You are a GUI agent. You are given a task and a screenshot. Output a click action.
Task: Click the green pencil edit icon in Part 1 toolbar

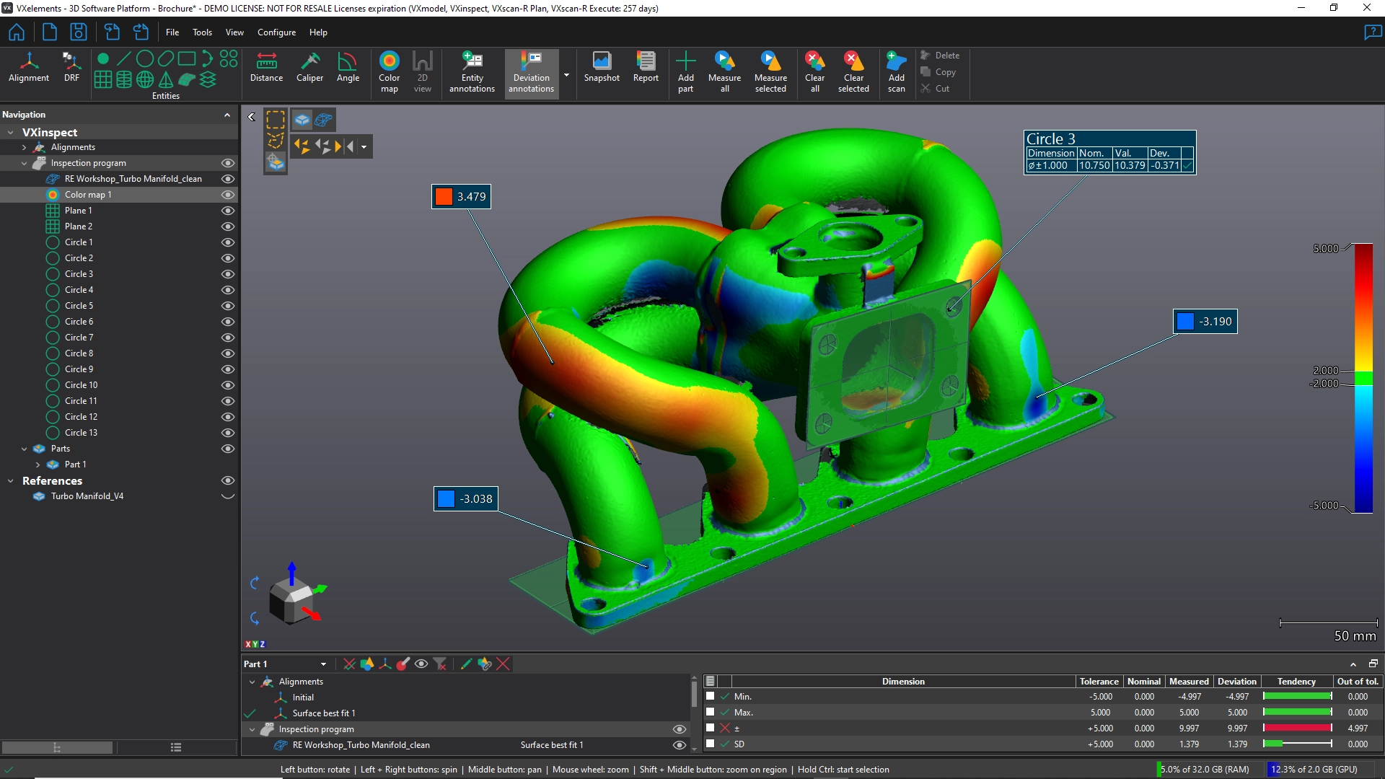pyautogui.click(x=466, y=664)
